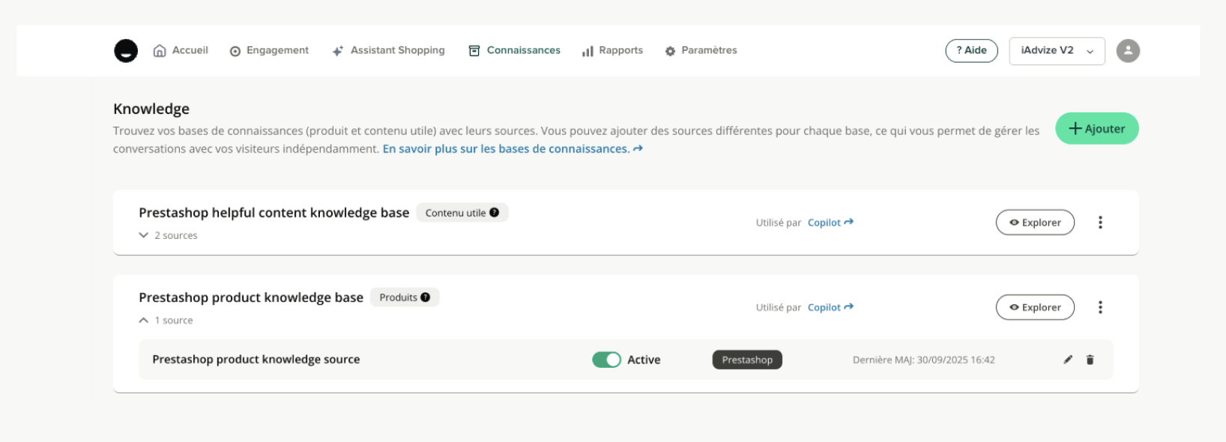
Task: Click the green Ajouter button
Action: tap(1096, 129)
